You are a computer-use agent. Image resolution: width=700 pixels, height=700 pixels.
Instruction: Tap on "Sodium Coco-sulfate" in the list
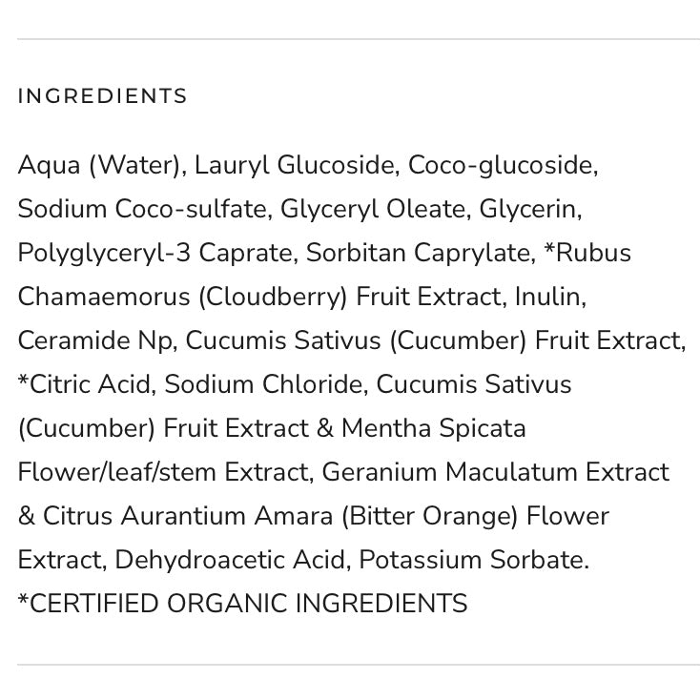point(146,209)
